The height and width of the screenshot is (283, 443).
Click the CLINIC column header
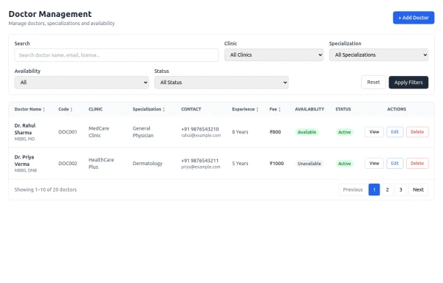tap(95, 109)
